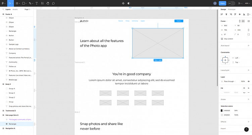The height and width of the screenshot is (135, 252).
Task: Set frame orientation to landscape
Action: pyautogui.click(x=243, y=21)
